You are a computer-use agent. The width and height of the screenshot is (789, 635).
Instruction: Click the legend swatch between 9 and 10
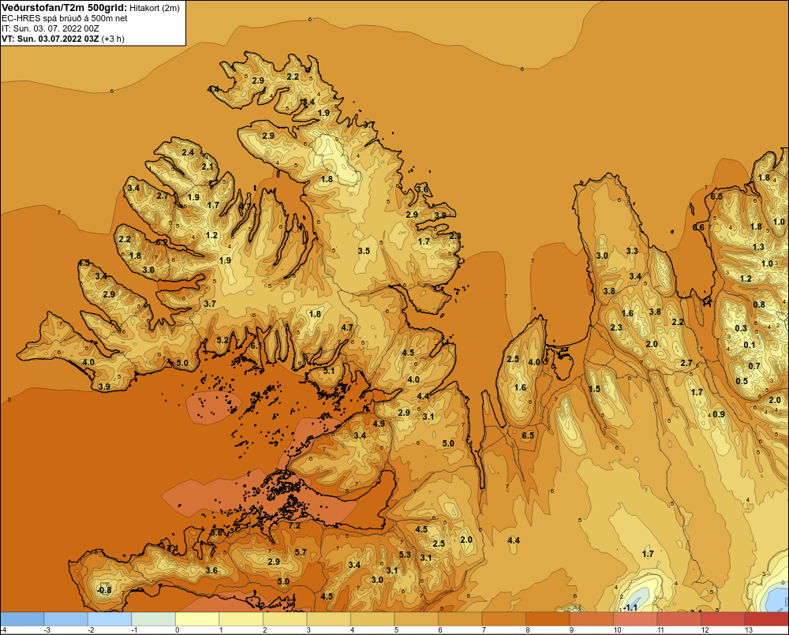click(x=591, y=618)
